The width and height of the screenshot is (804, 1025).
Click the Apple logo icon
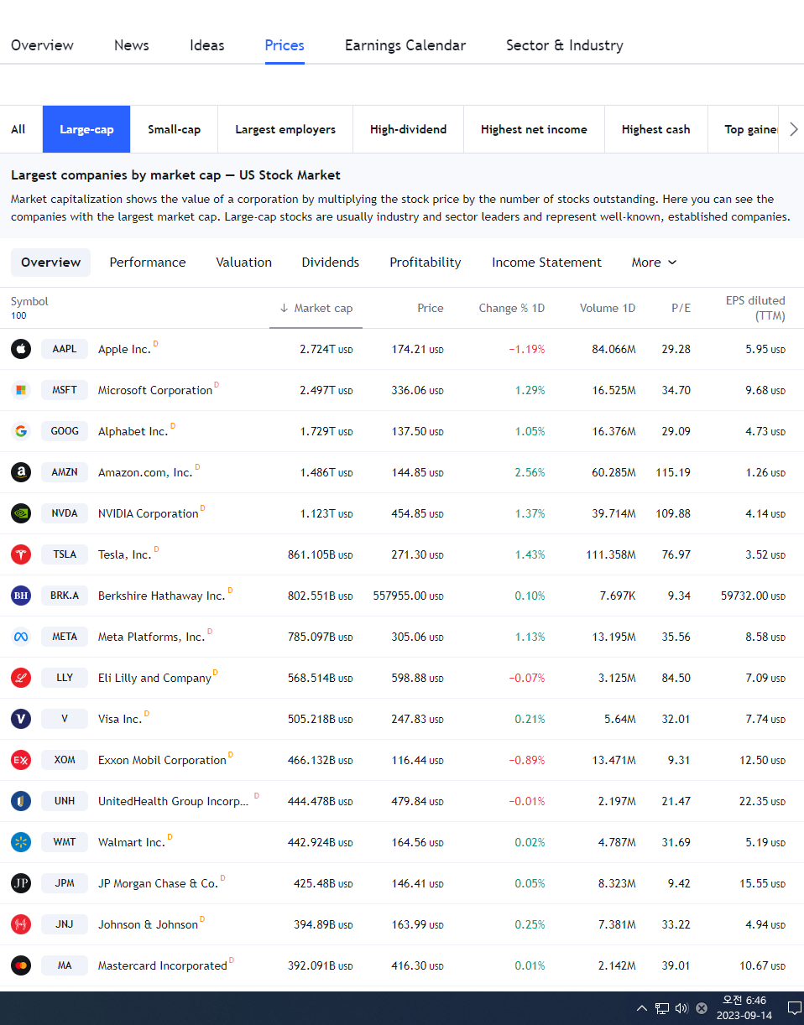click(x=21, y=349)
